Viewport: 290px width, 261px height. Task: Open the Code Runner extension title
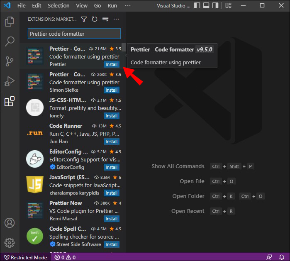pos(66,126)
